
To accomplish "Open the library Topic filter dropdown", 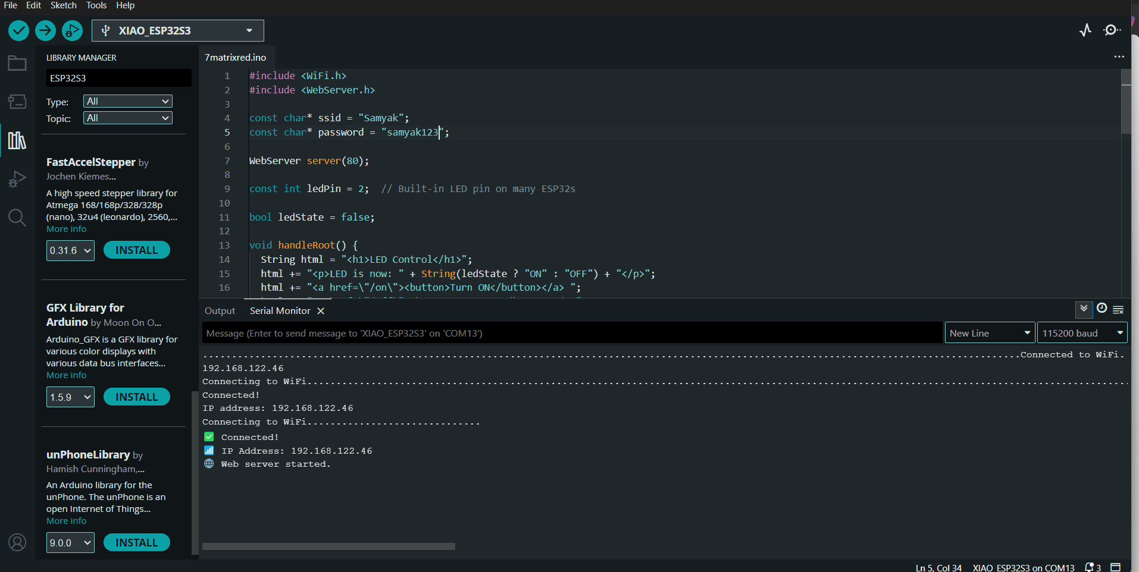I will (x=128, y=118).
